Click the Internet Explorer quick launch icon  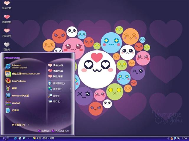point(15,138)
